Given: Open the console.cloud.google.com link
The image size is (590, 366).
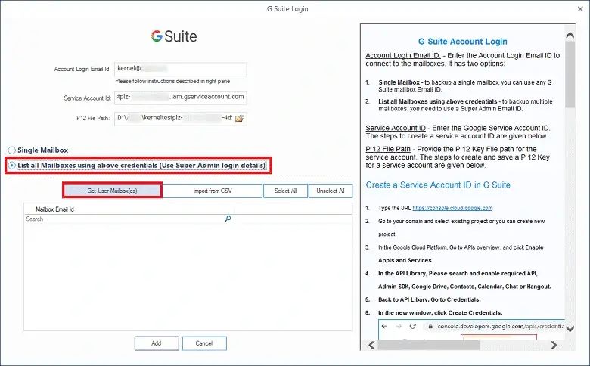Looking at the screenshot, I should (x=452, y=208).
